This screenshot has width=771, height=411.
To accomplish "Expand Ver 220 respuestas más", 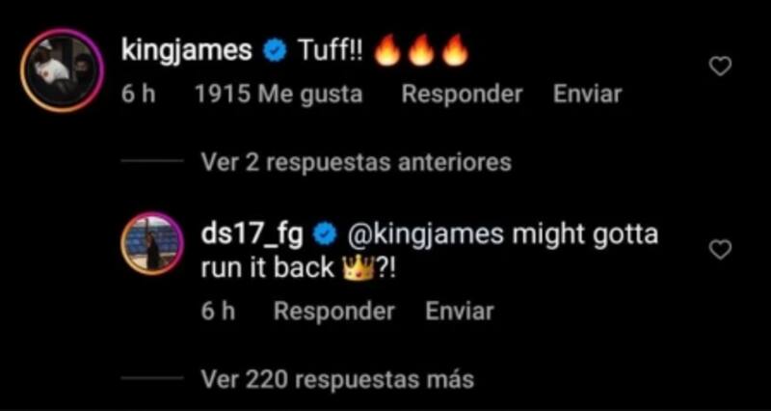I will point(337,378).
